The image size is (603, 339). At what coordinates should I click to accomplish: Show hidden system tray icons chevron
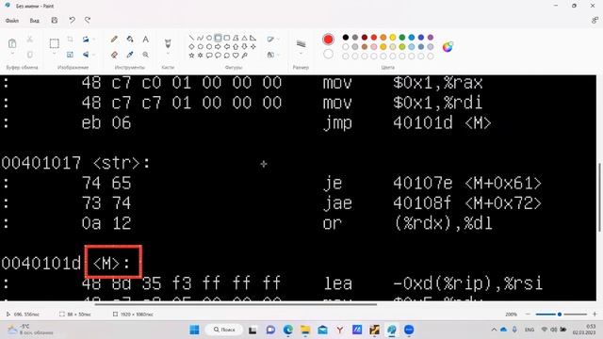click(494, 330)
